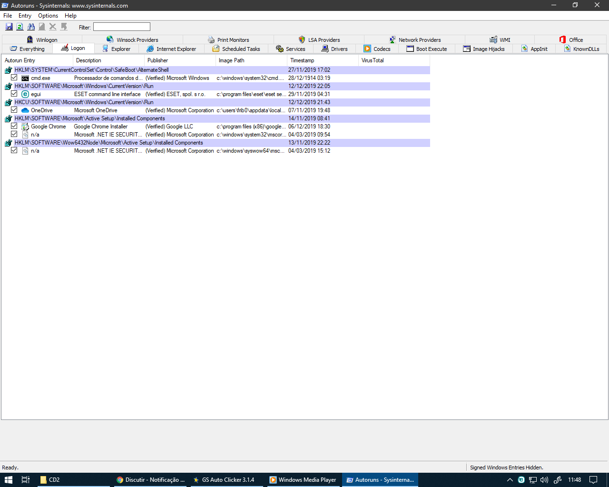Switch to the Scheduled Tasks tab
Image resolution: width=609 pixels, height=487 pixels.
[x=236, y=49]
